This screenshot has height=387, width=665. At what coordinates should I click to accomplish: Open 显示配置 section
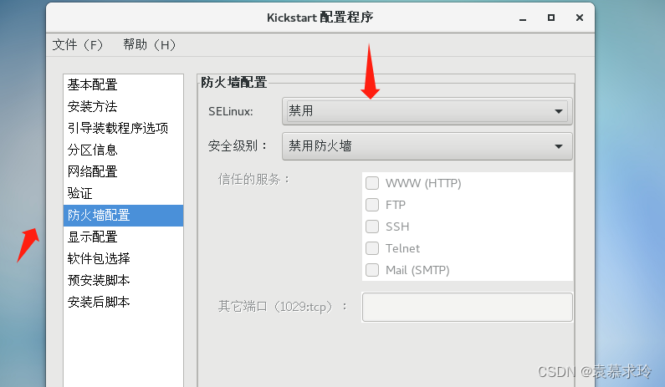click(x=123, y=237)
